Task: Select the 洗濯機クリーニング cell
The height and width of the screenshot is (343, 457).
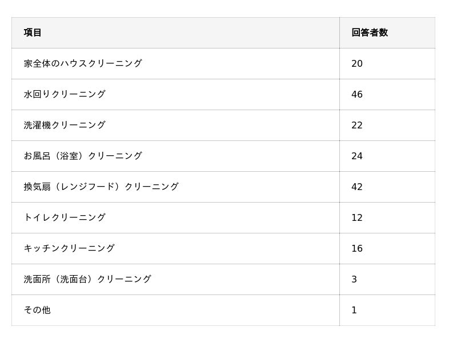Action: 65,125
